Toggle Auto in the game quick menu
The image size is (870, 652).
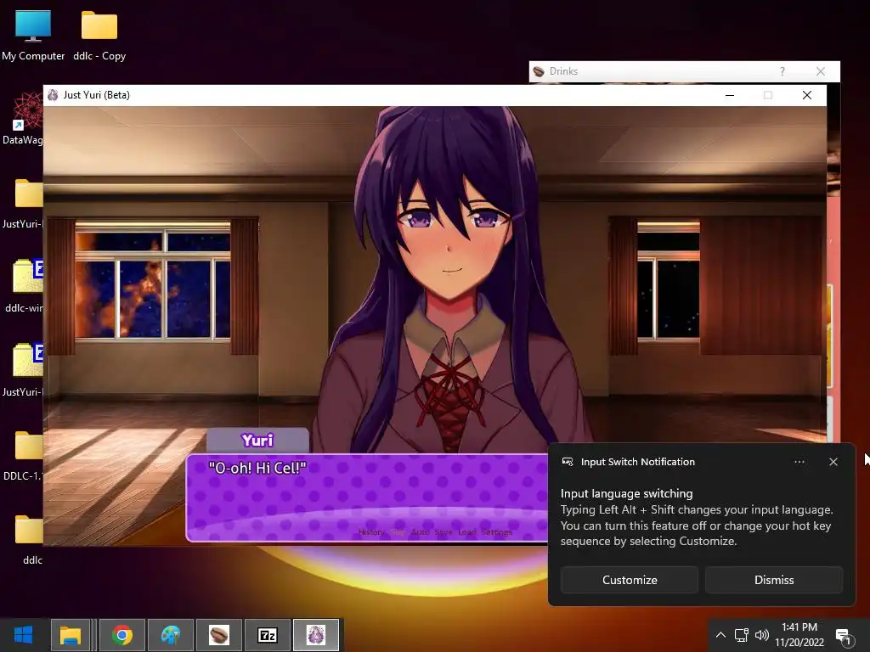[420, 532]
